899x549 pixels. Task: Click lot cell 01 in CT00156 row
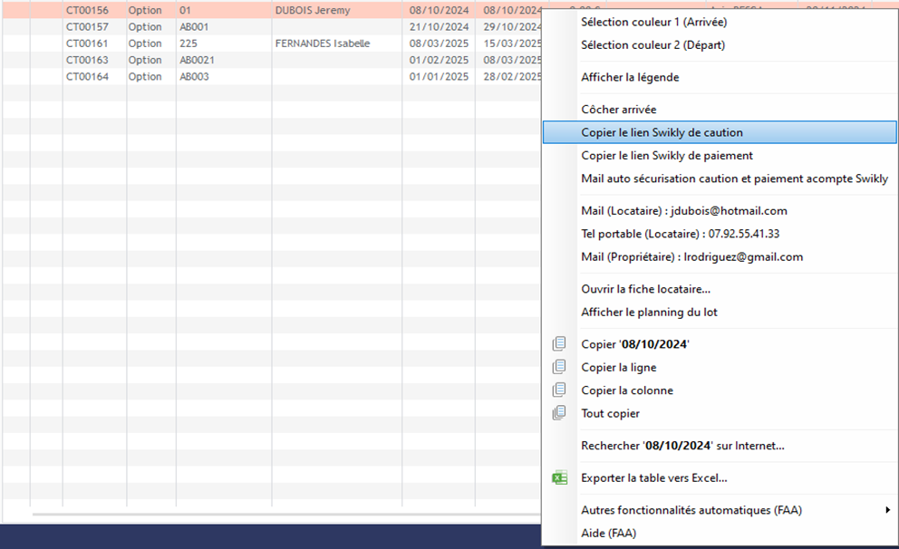pos(185,10)
